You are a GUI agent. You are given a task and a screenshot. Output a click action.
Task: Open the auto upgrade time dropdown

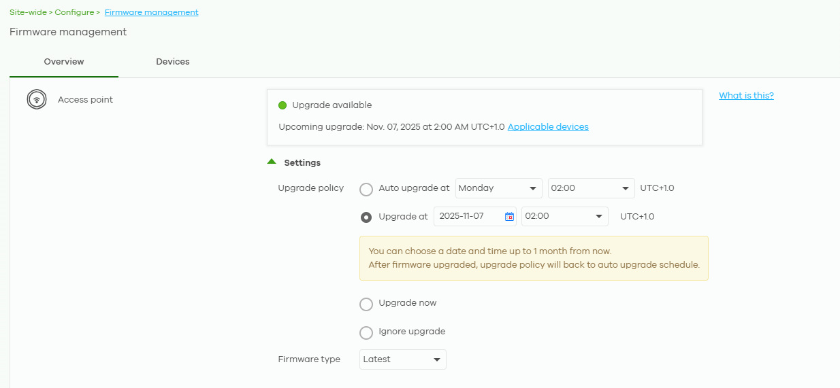click(591, 188)
